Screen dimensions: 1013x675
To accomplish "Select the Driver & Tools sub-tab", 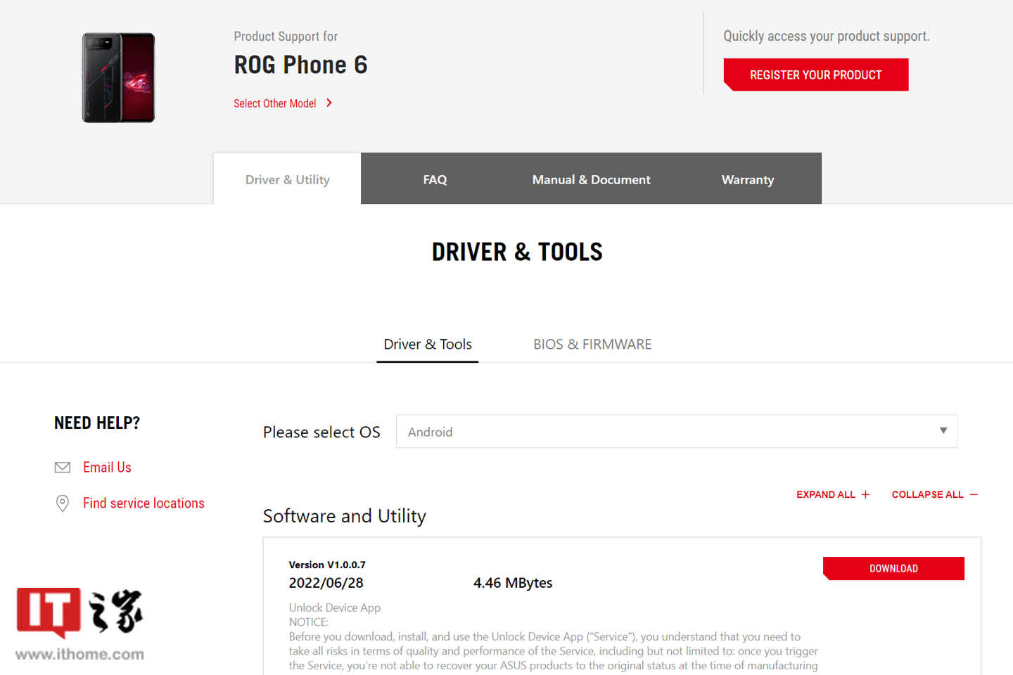I will 427,344.
